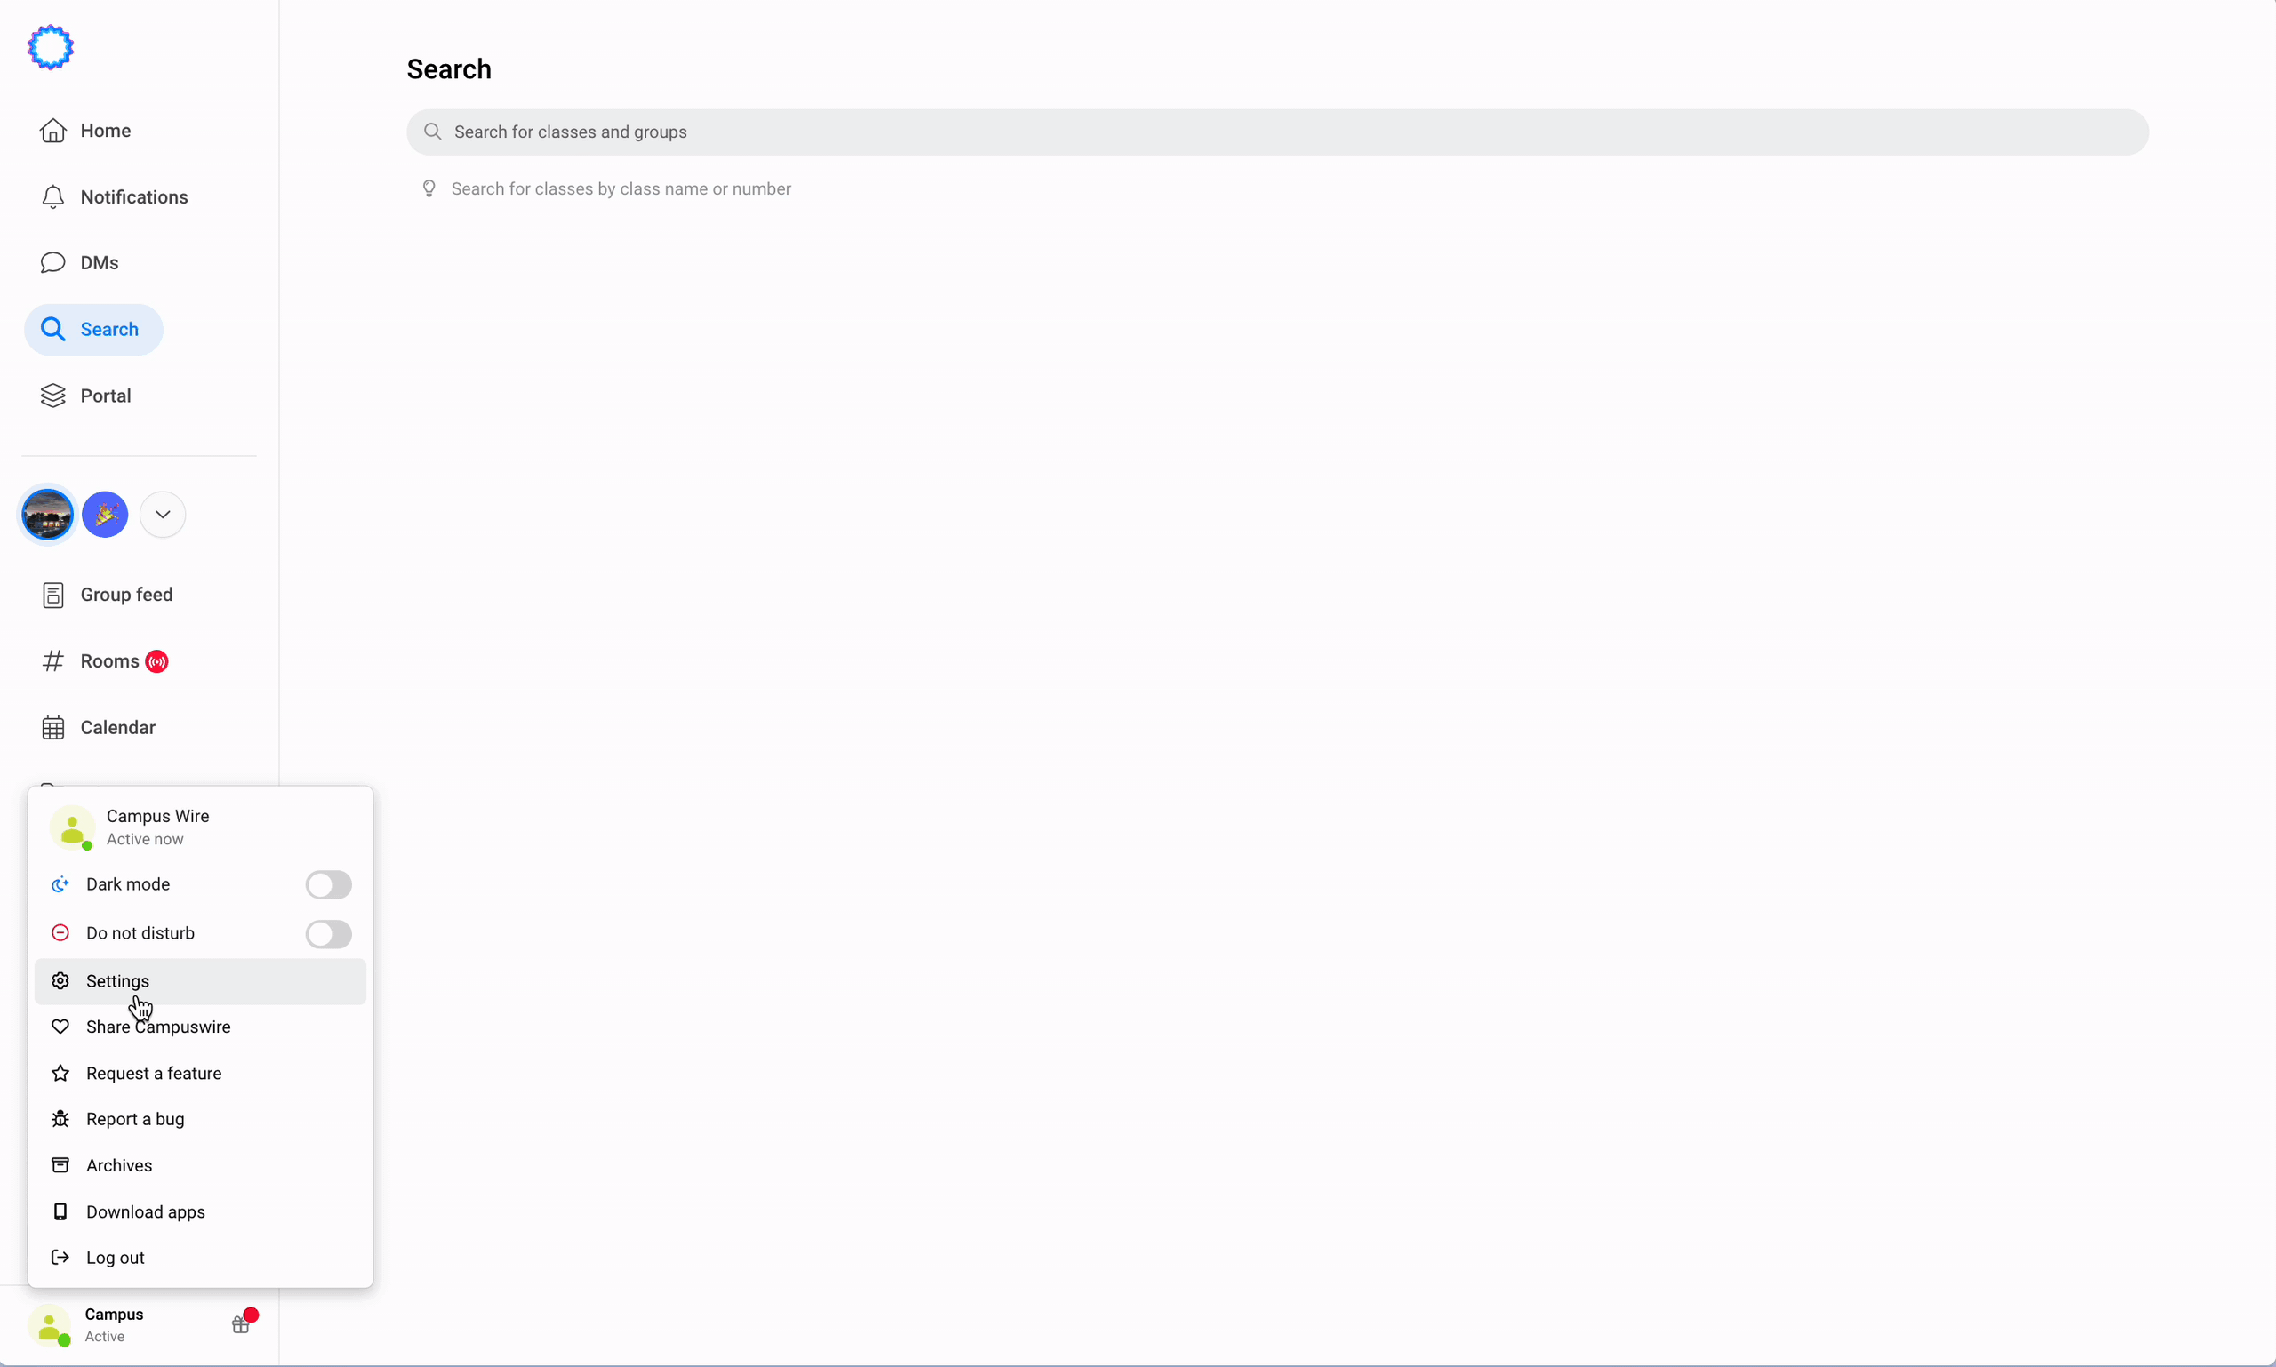The height and width of the screenshot is (1367, 2276).
Task: Click the Home navigation icon
Action: (52, 130)
